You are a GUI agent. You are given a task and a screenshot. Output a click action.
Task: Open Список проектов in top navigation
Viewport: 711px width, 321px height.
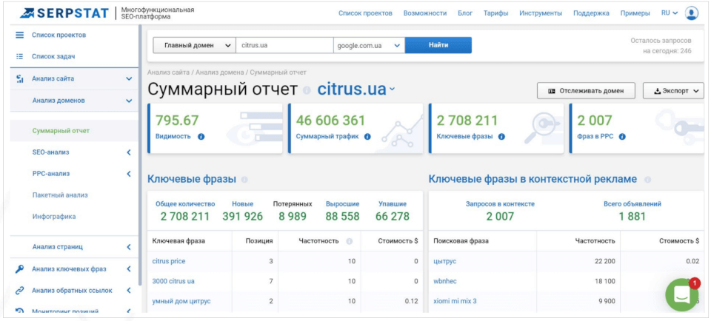[365, 13]
